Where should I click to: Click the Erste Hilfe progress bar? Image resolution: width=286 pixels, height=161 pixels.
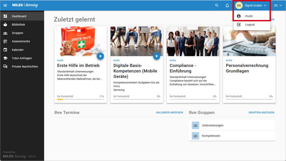click(x=81, y=99)
